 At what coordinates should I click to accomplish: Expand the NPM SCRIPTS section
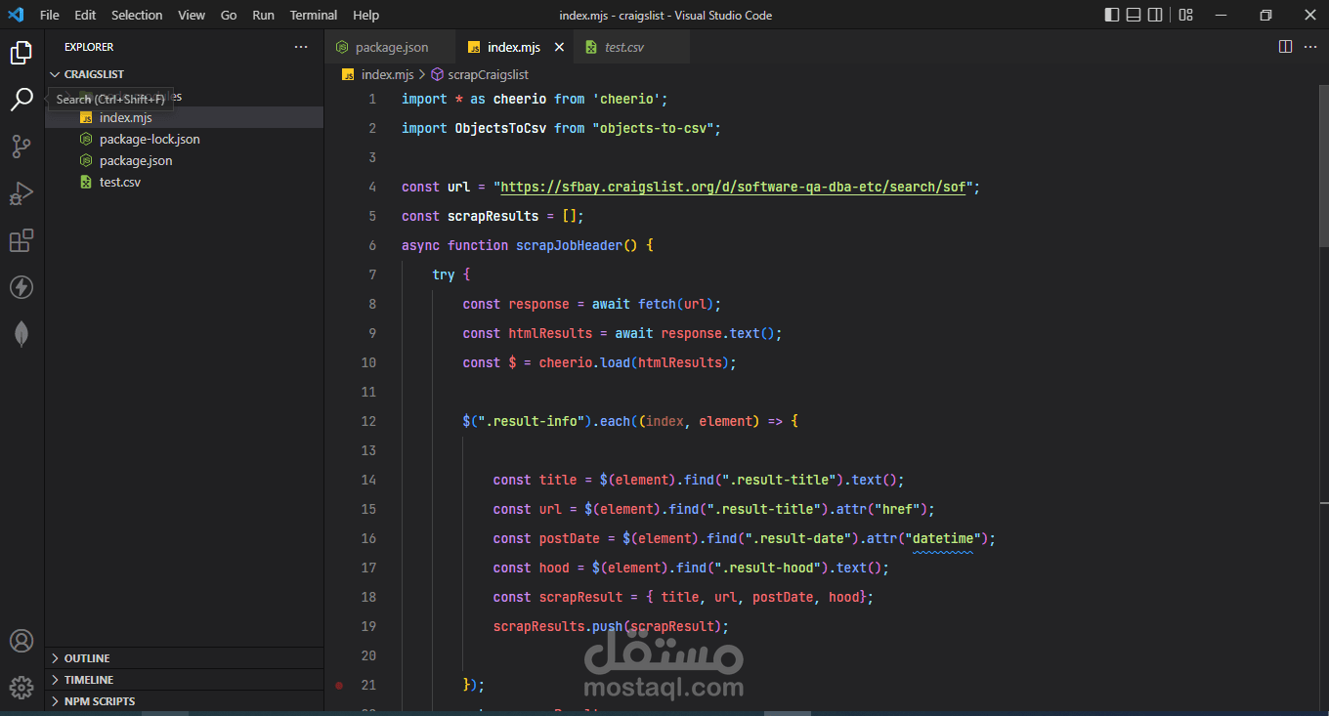184,701
